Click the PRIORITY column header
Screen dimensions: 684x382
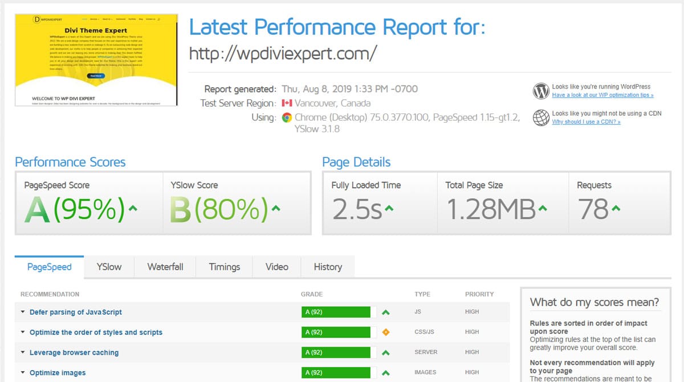479,294
